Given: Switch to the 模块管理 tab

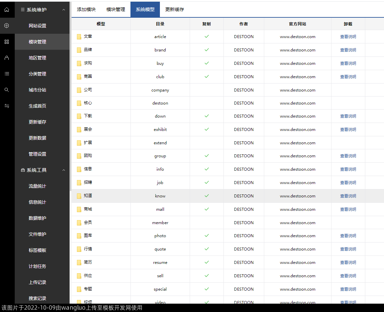Looking at the screenshot, I should 116,9.
